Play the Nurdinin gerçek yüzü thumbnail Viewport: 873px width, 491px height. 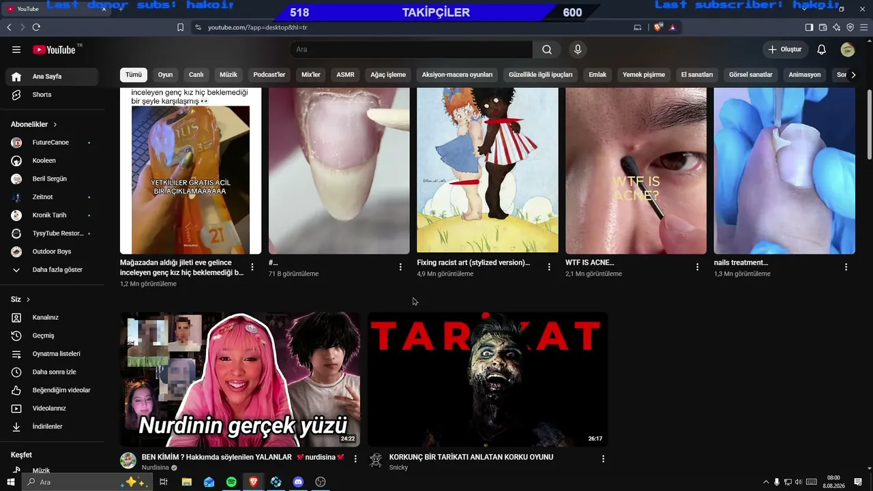coord(240,379)
